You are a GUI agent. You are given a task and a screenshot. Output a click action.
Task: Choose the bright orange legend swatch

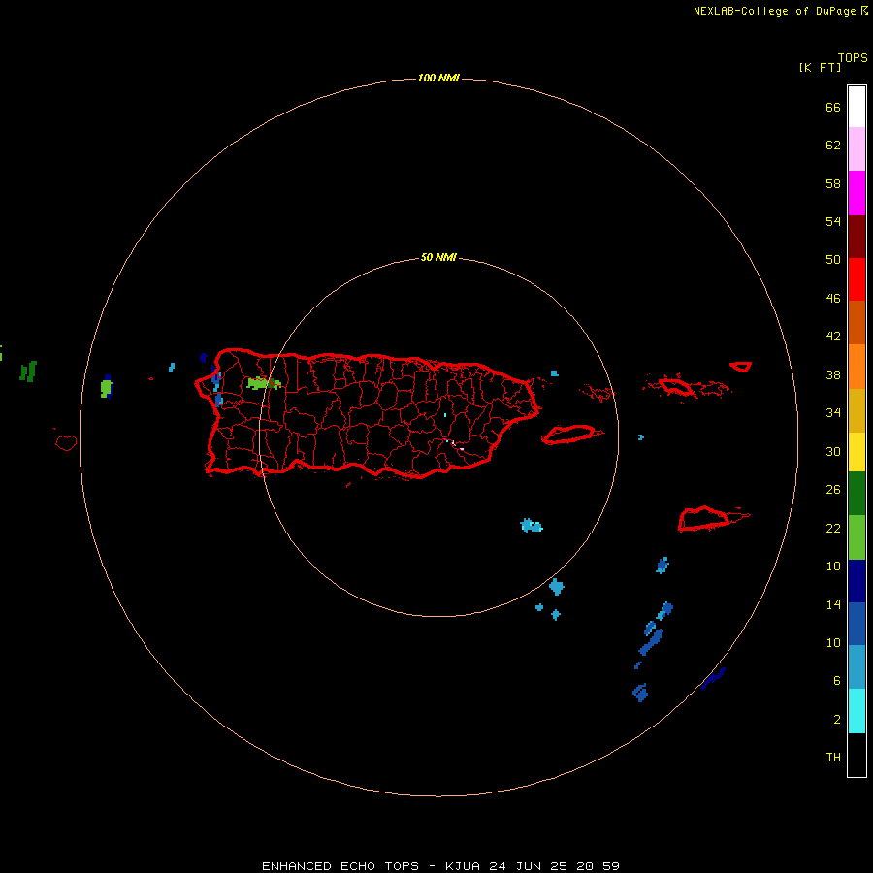[x=857, y=367]
